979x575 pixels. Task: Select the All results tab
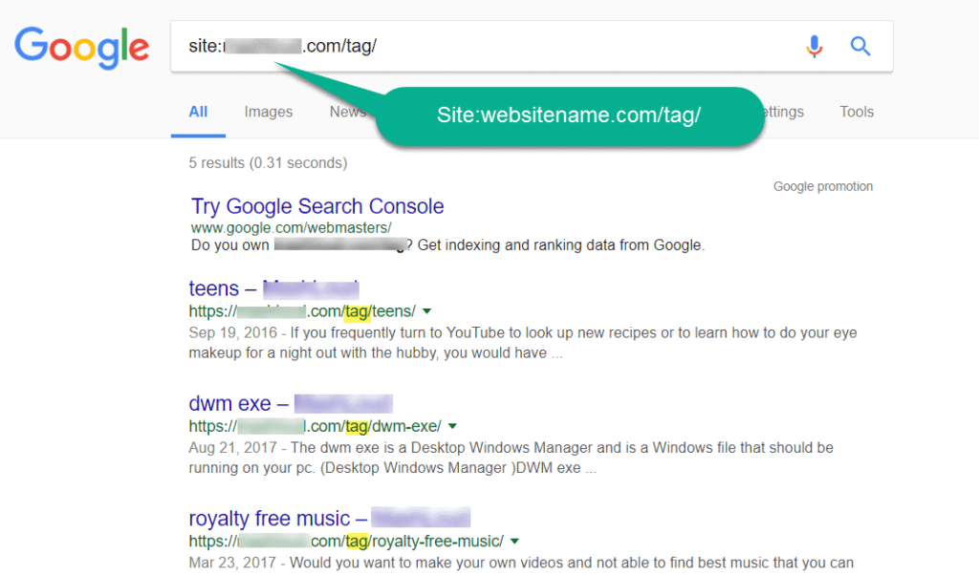(198, 113)
